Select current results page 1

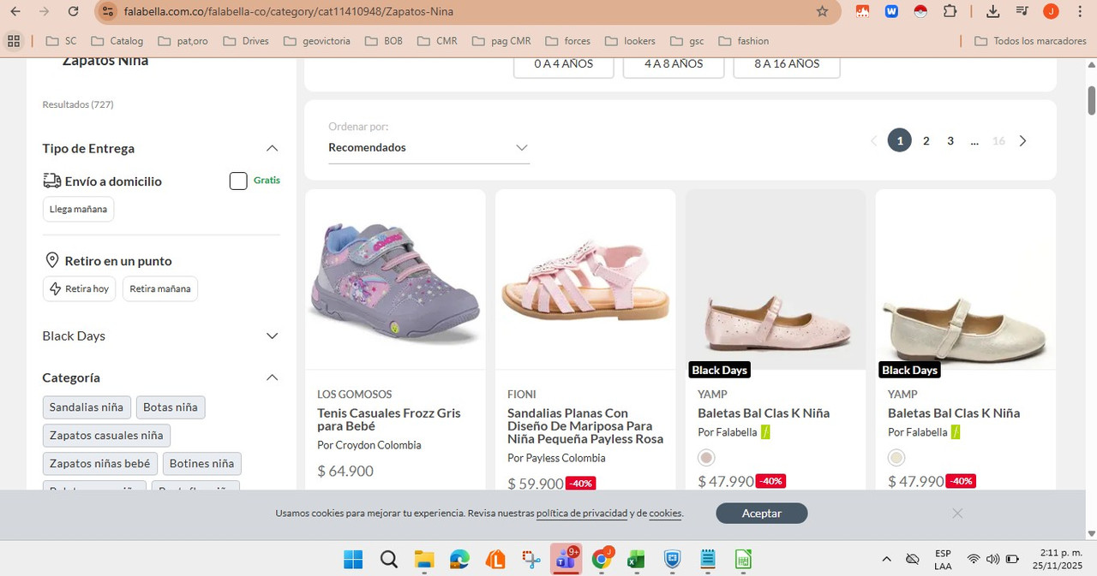point(900,140)
